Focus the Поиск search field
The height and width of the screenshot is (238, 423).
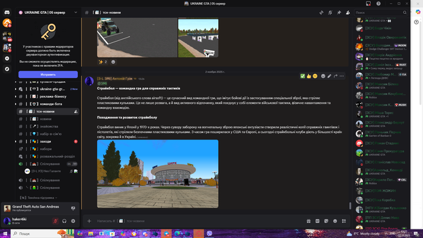pos(381,13)
